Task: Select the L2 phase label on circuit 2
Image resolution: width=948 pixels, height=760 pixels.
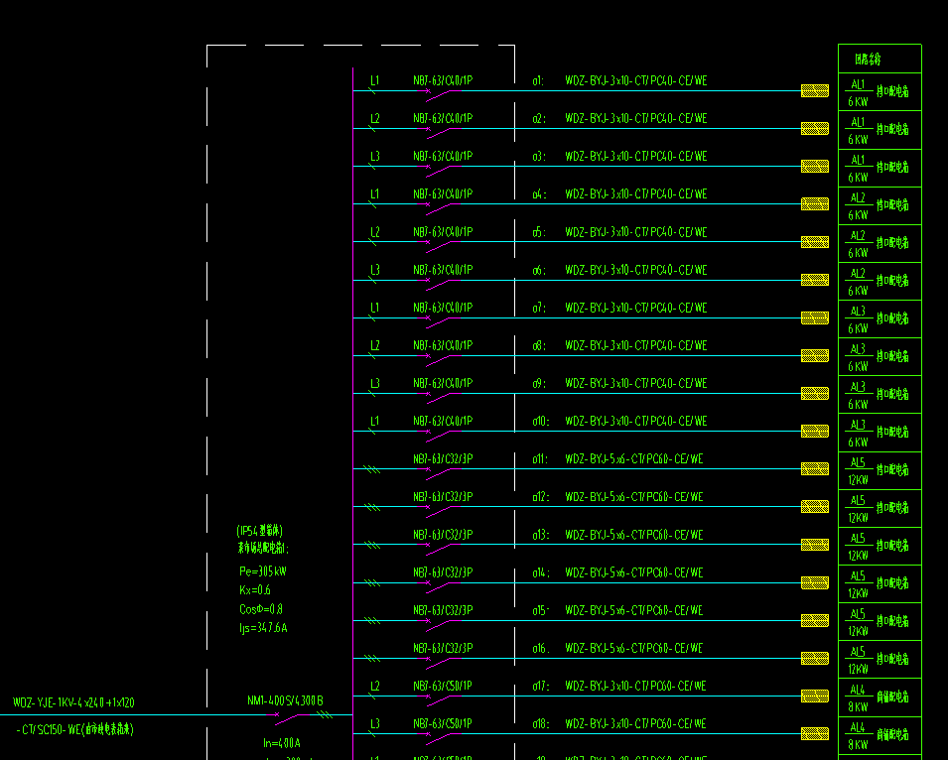Action: [x=375, y=118]
